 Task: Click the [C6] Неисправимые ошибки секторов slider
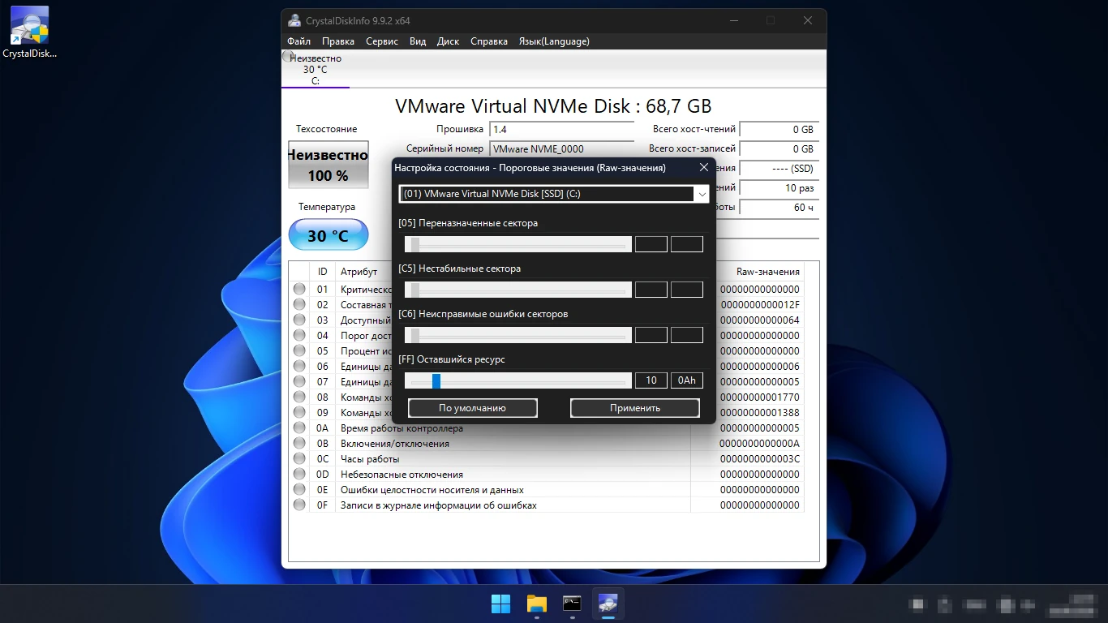pos(517,335)
